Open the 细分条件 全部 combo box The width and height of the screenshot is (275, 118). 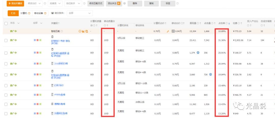(80, 13)
